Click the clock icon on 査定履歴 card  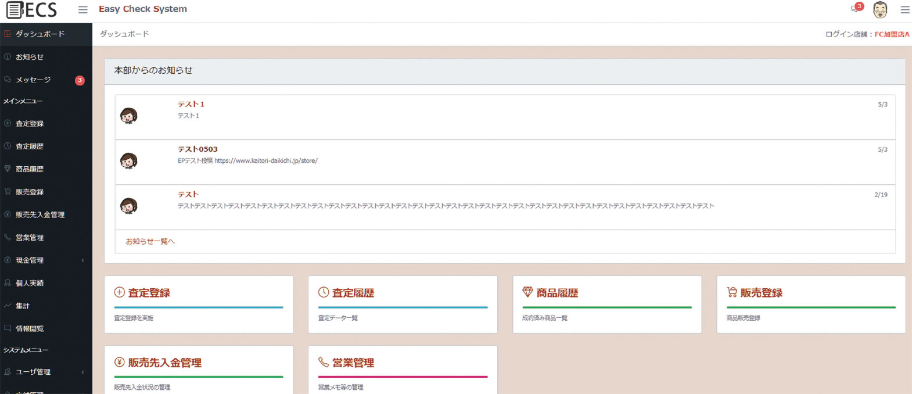pos(324,292)
